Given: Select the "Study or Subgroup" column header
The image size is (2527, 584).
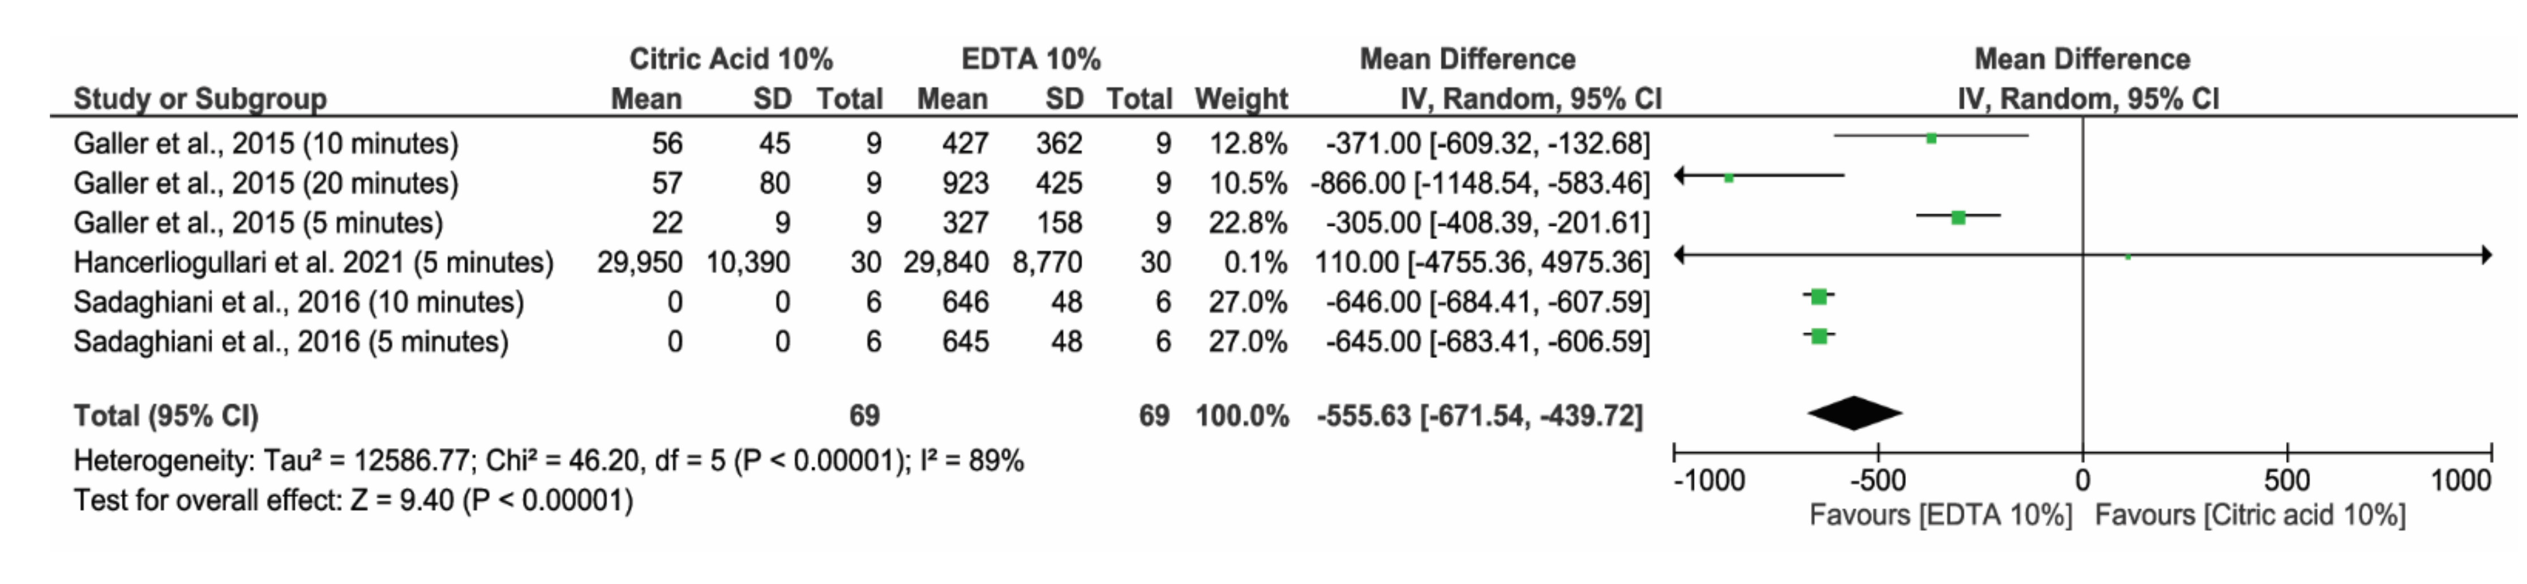Looking at the screenshot, I should pos(200,99).
